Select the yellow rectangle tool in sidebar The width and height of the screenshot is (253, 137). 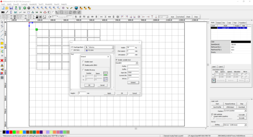pos(2,43)
